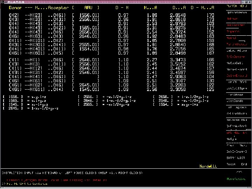The width and height of the screenshot is (252, 189).
Task: Click the red Hydrogen Bonds status message
Action: tap(57, 180)
